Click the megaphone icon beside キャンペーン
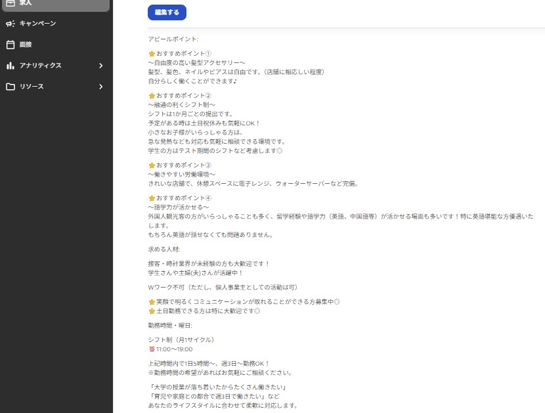545x413 pixels. tap(11, 24)
